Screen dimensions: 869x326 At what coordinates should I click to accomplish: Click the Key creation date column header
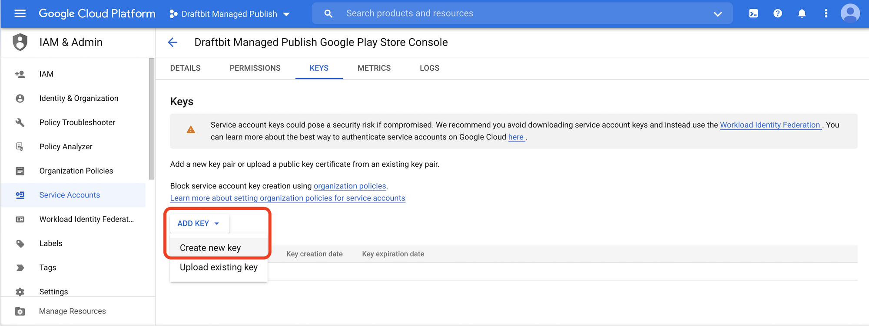click(x=315, y=254)
